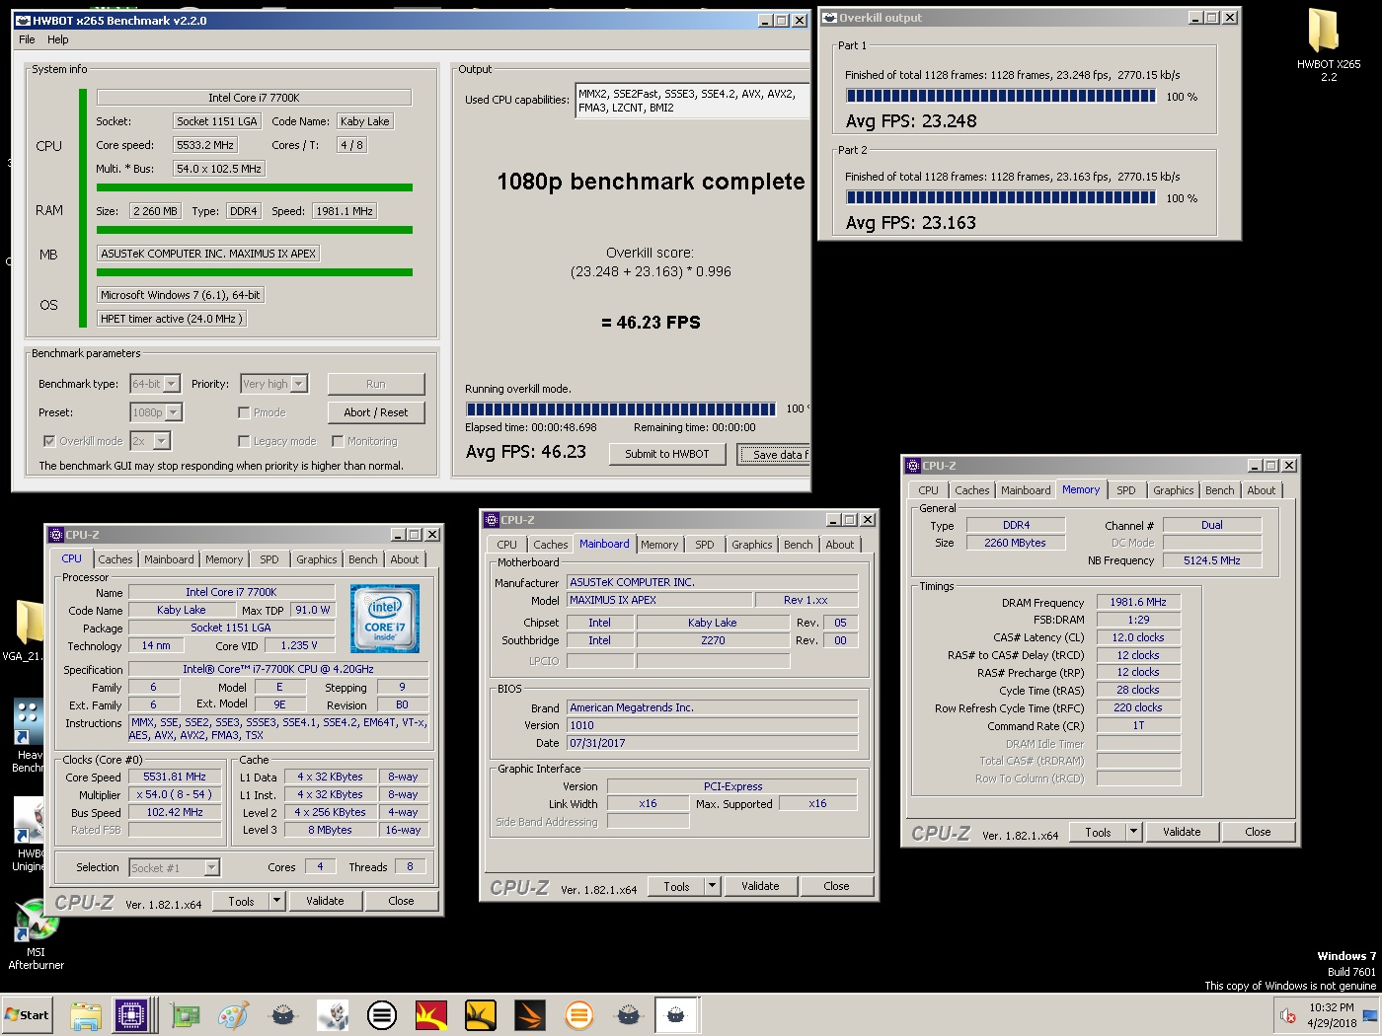Viewport: 1382px width, 1036px height.
Task: Click the DRAM Frequency 1981.6 MHz value
Action: pos(1138,602)
